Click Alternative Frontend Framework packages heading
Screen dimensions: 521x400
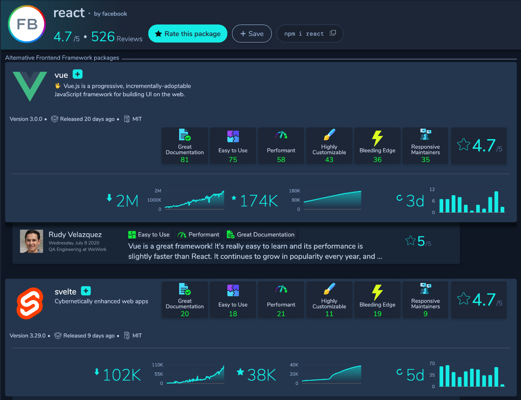(x=62, y=58)
